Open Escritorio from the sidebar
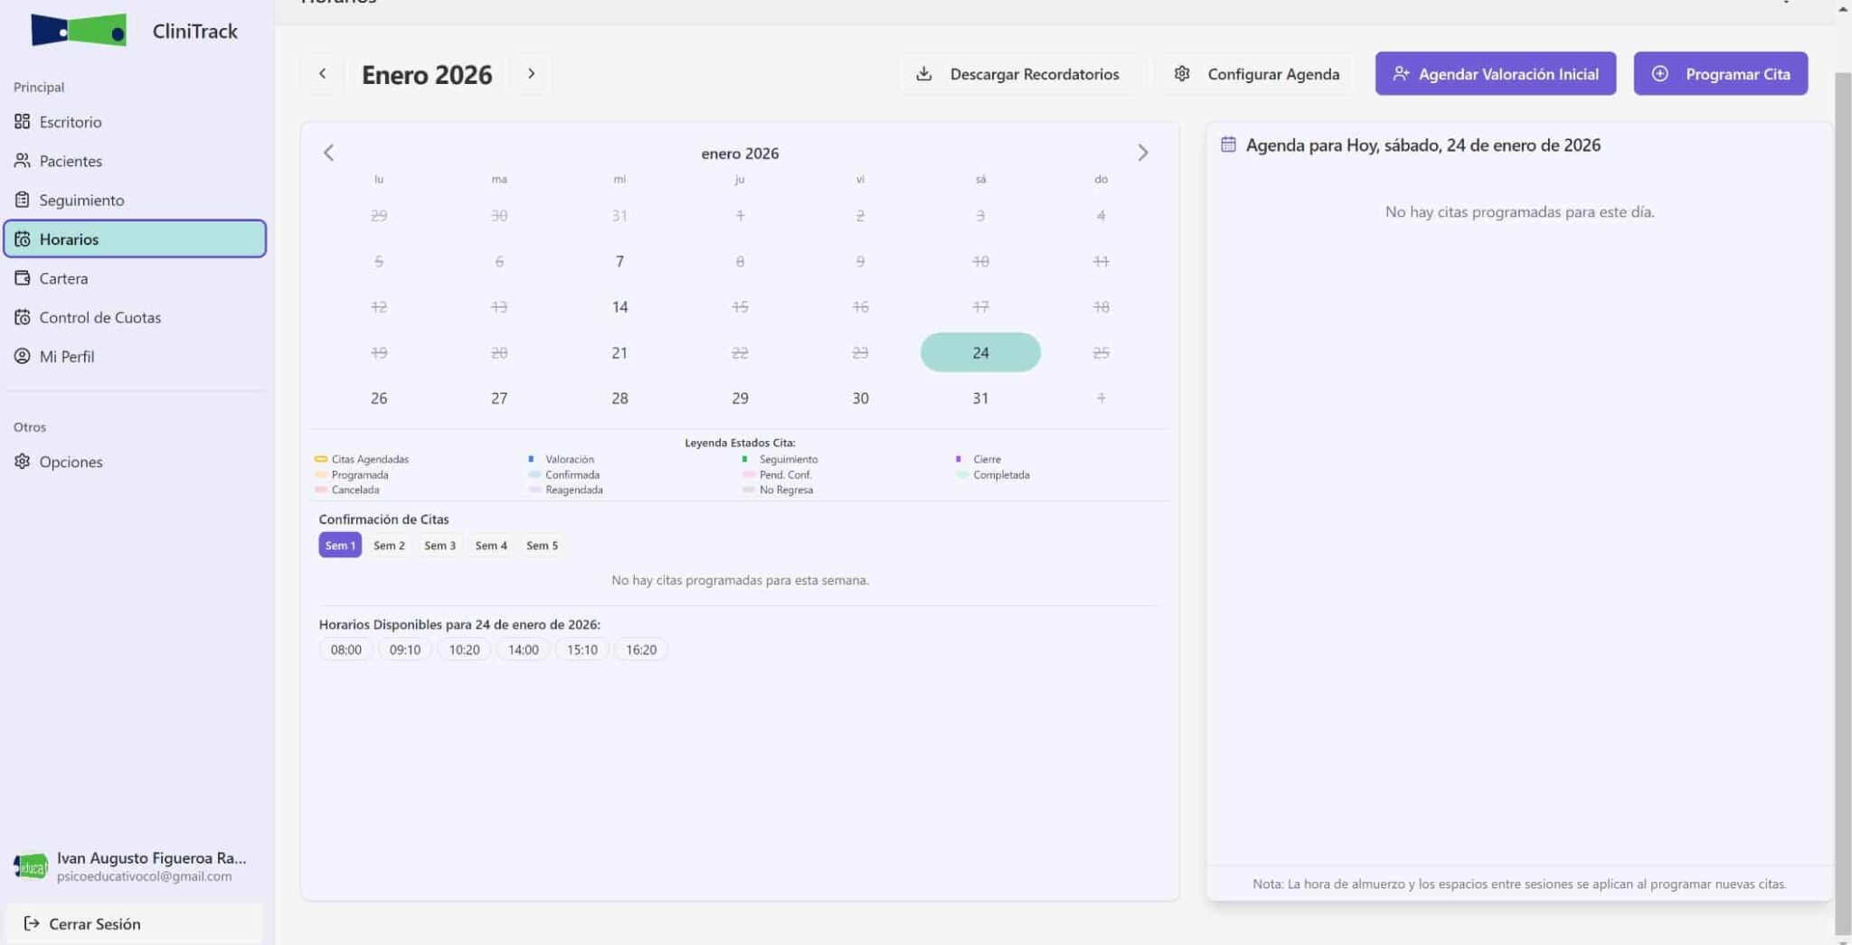The height and width of the screenshot is (945, 1852). 70,122
